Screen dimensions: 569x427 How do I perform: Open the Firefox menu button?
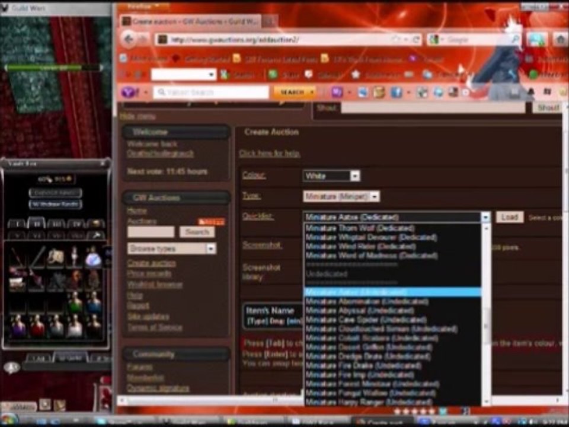pos(143,7)
